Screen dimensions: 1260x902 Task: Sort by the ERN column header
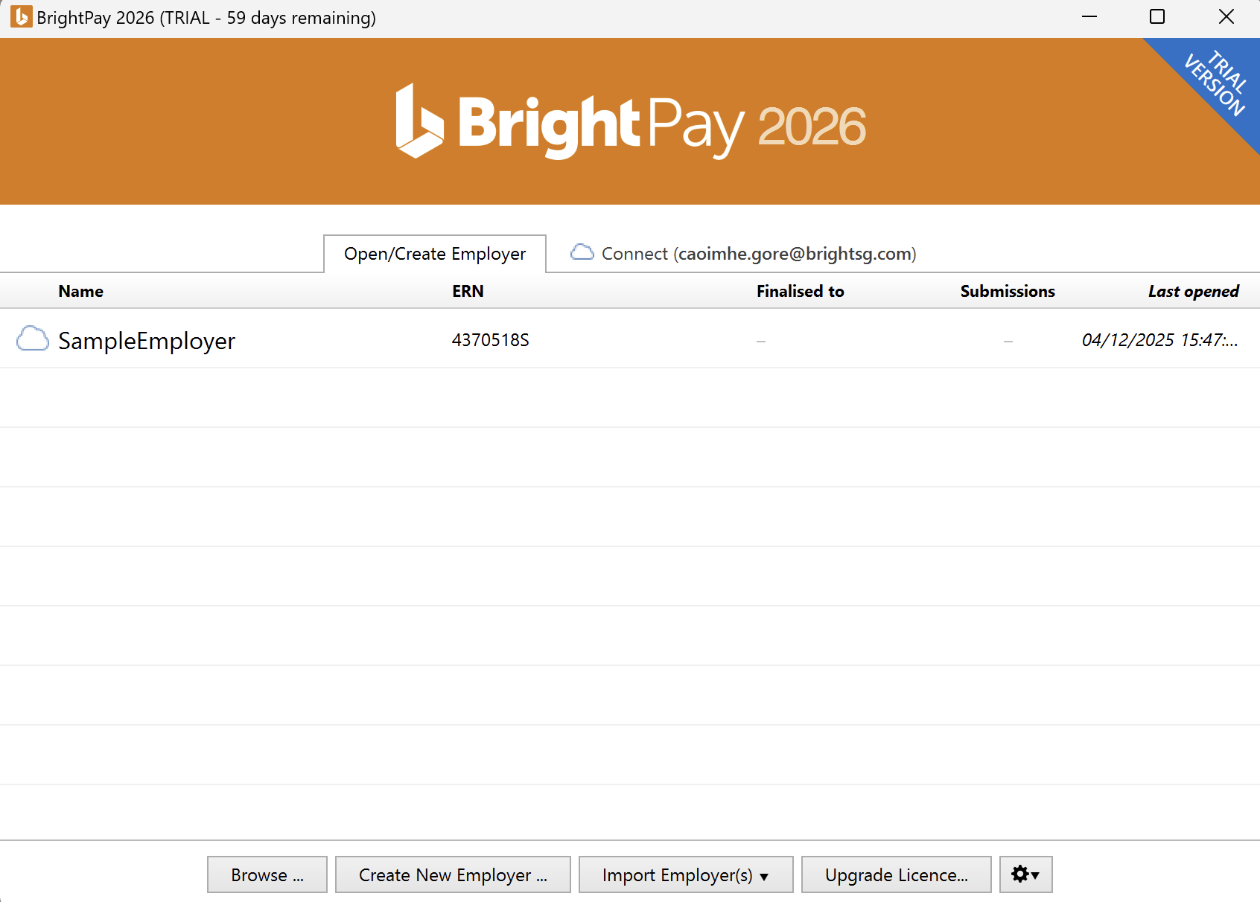click(468, 291)
